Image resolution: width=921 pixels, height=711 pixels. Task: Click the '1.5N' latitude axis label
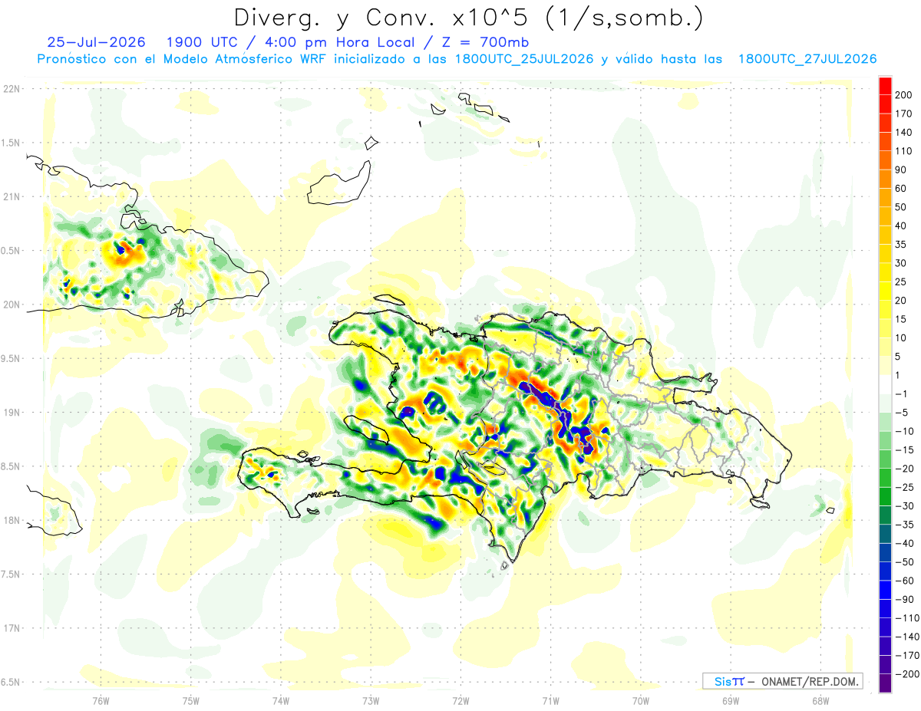coord(12,143)
